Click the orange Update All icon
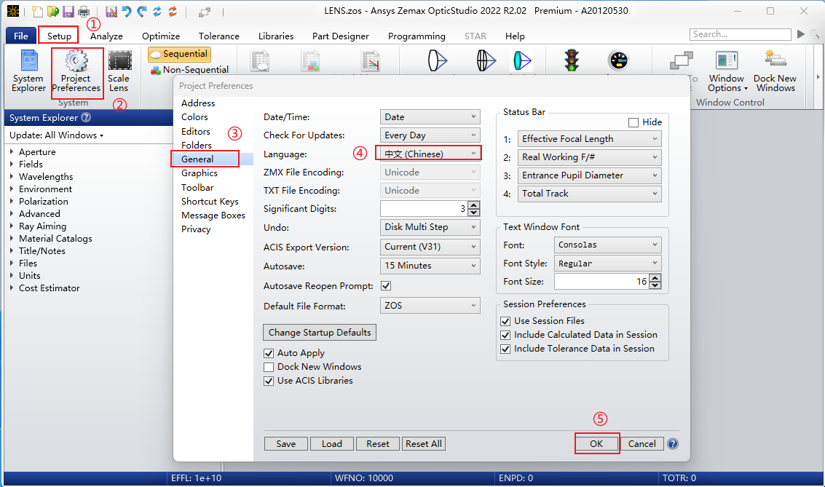The width and height of the screenshot is (825, 487). tap(173, 11)
